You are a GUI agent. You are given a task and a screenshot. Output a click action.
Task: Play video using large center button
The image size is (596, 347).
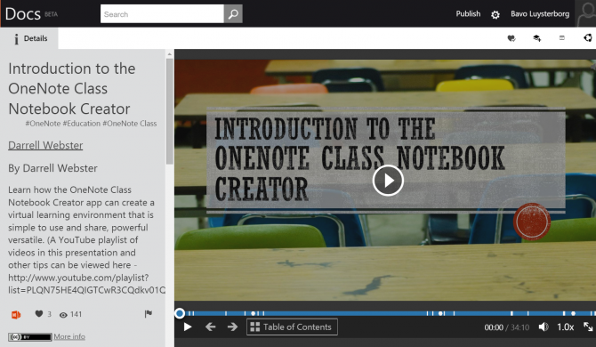pos(388,181)
